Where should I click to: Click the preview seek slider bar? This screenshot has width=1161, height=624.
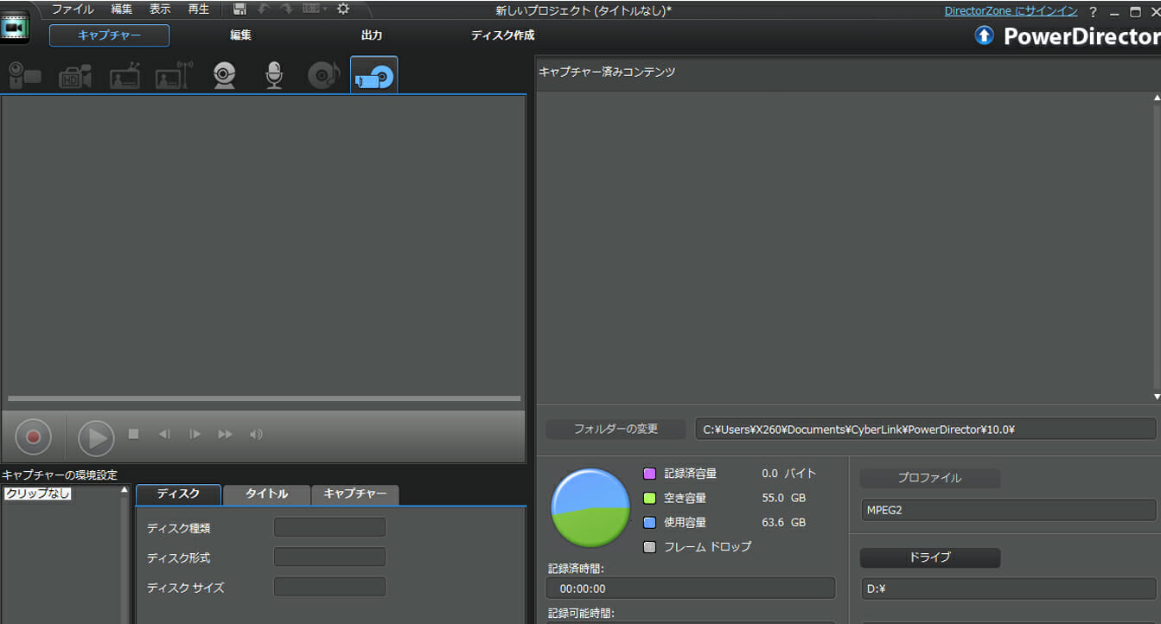click(x=264, y=398)
